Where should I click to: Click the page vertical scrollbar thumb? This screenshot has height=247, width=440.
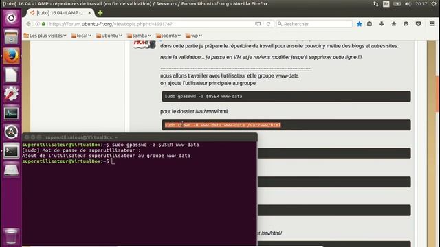pyautogui.click(x=437, y=94)
